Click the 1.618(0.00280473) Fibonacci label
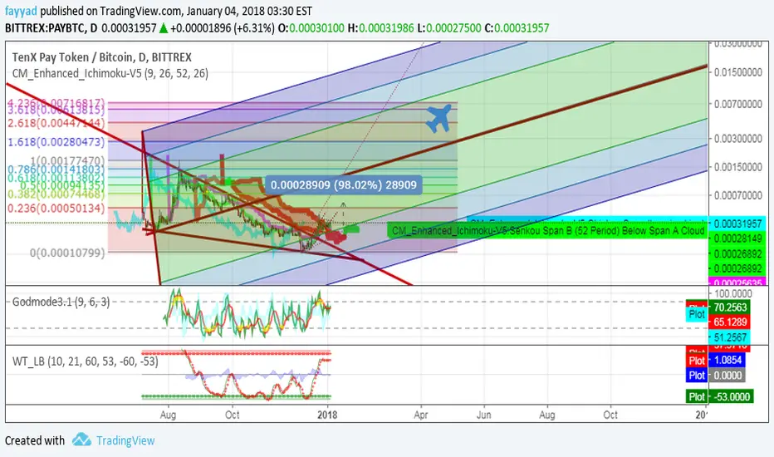The width and height of the screenshot is (774, 457). point(56,142)
